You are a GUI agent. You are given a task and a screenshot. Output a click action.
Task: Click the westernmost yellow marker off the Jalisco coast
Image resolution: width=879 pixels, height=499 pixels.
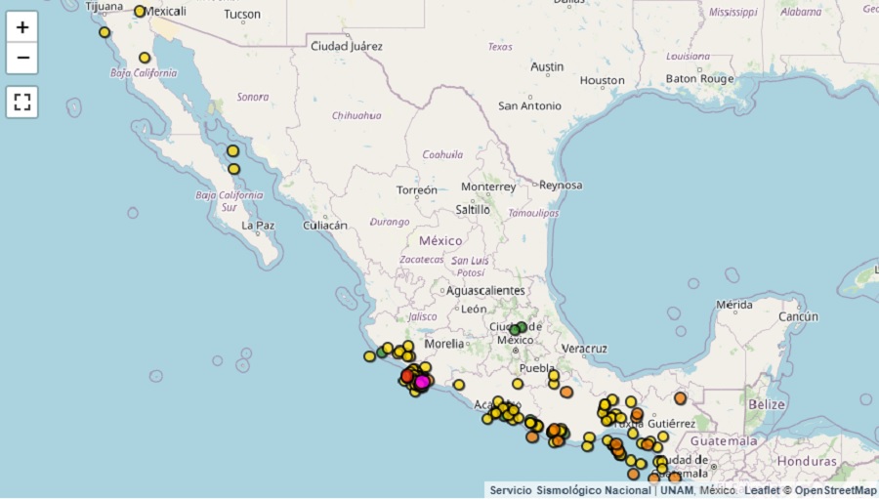(369, 356)
